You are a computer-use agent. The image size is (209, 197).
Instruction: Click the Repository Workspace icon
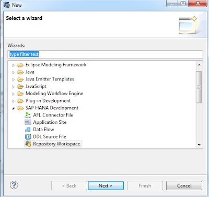(x=28, y=144)
